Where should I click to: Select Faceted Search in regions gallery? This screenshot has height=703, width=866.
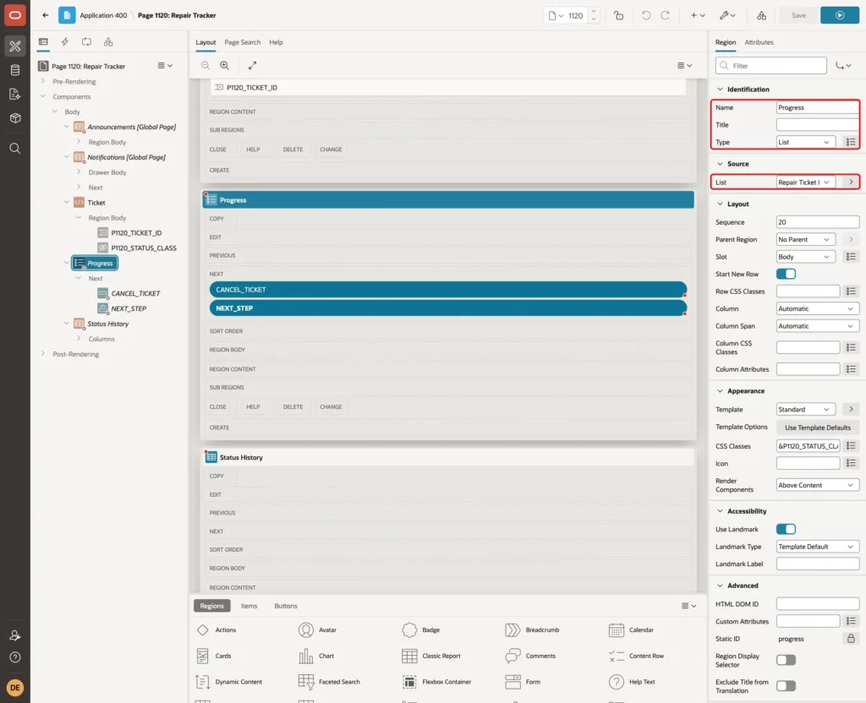click(x=329, y=682)
